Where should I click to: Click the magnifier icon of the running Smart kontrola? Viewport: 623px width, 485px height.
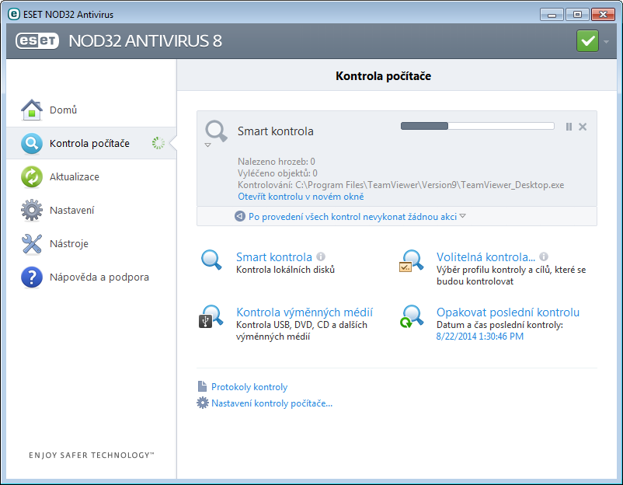(x=216, y=131)
